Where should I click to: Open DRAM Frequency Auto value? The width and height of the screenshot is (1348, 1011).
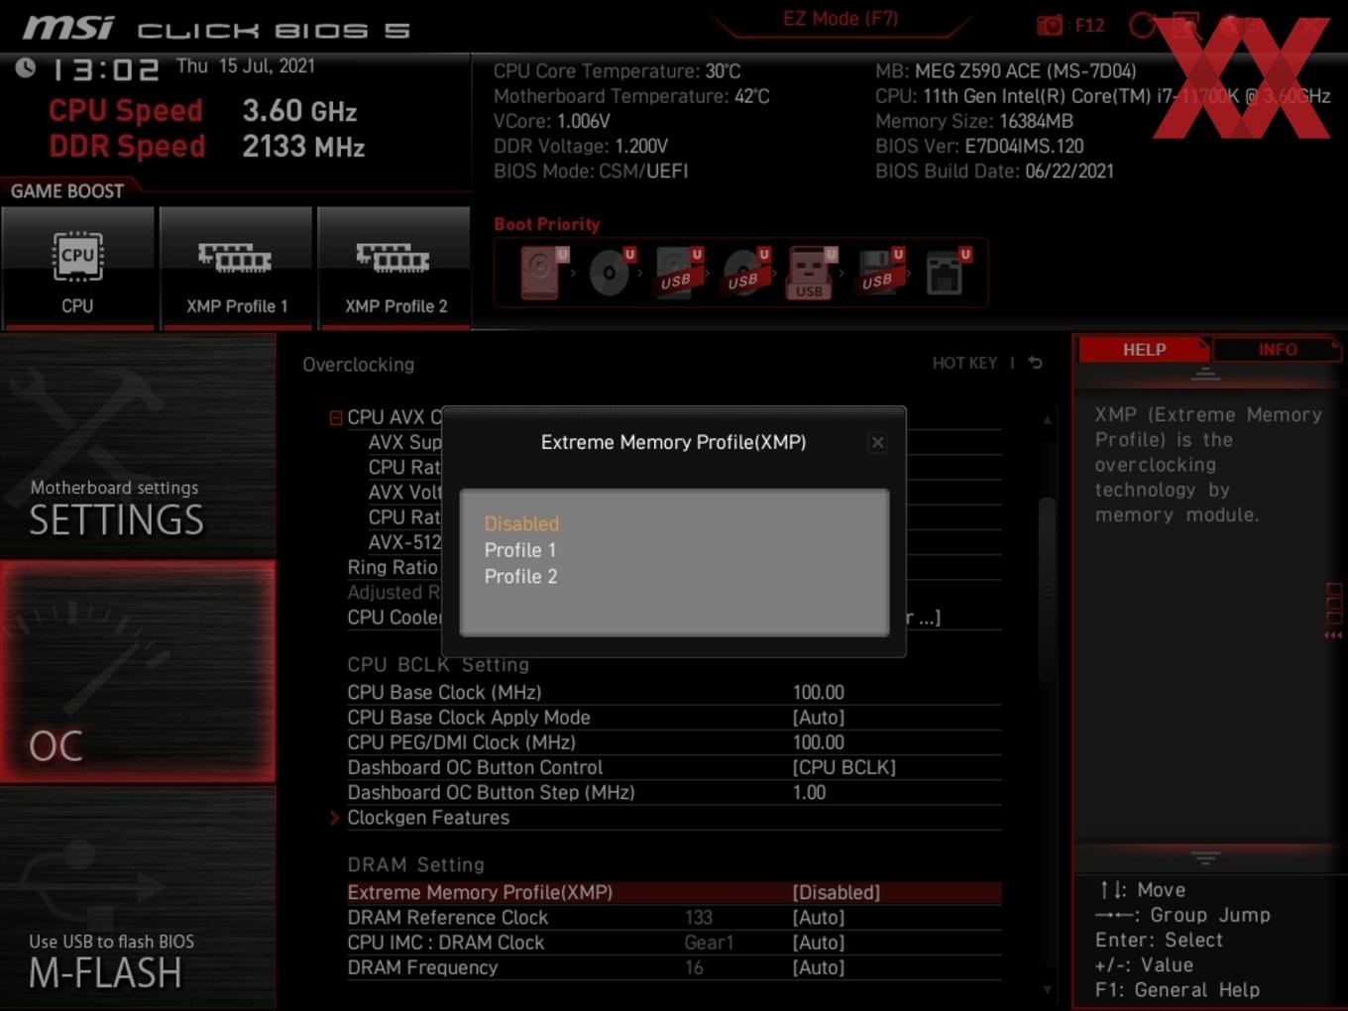[819, 967]
